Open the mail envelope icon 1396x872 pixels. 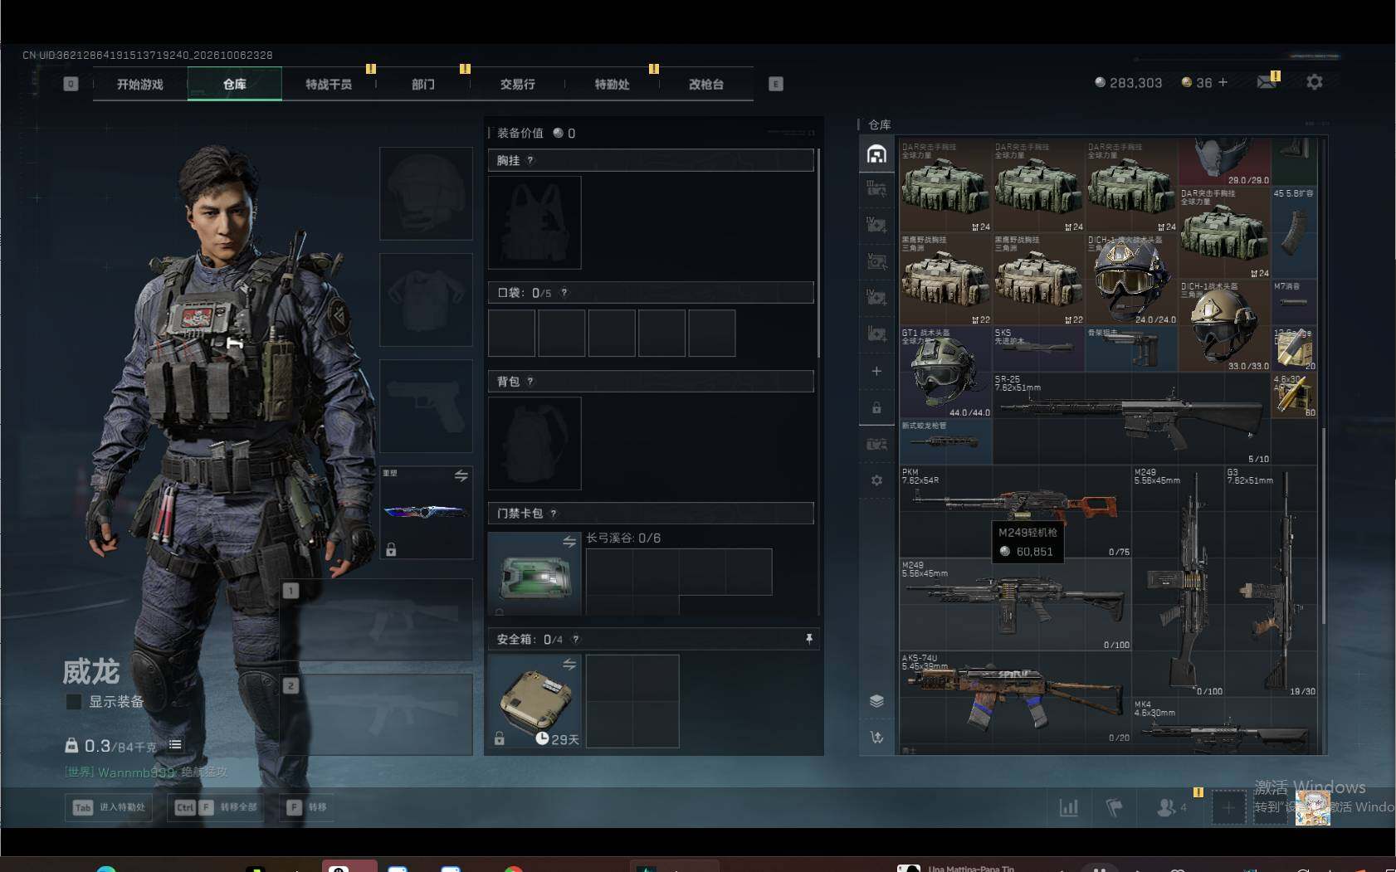click(1267, 82)
